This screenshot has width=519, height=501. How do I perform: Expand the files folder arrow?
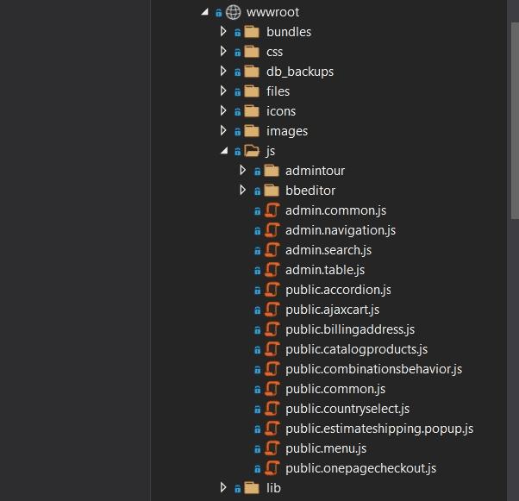(x=223, y=91)
